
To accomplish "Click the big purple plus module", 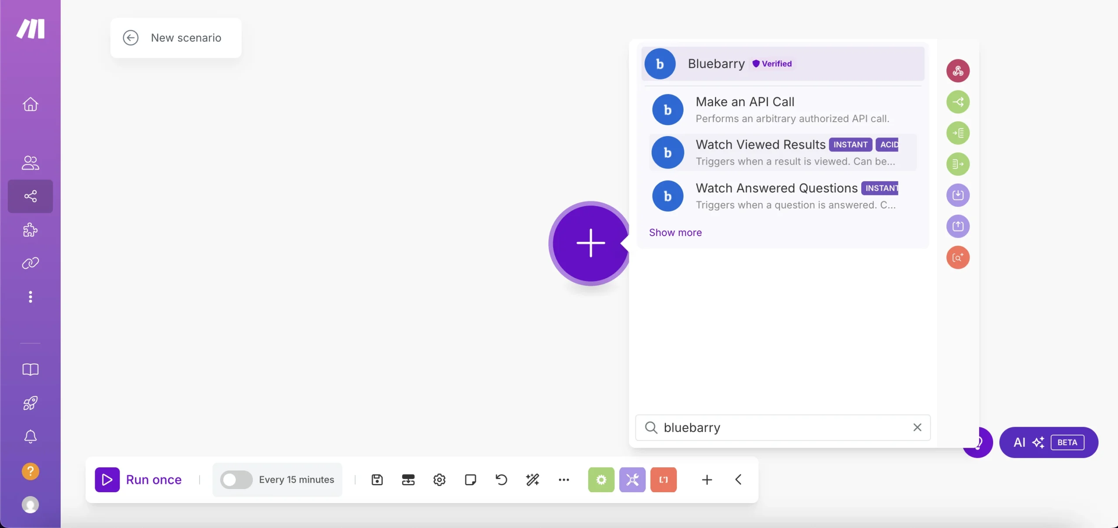I will 590,243.
